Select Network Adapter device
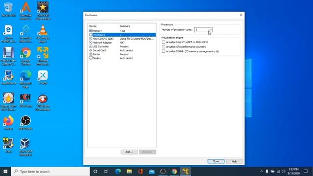Screen dimensions: 313x176 tap(122, 43)
